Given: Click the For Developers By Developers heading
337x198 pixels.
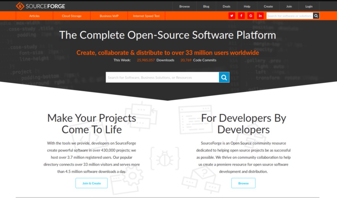Looking at the screenshot, I should [x=244, y=124].
